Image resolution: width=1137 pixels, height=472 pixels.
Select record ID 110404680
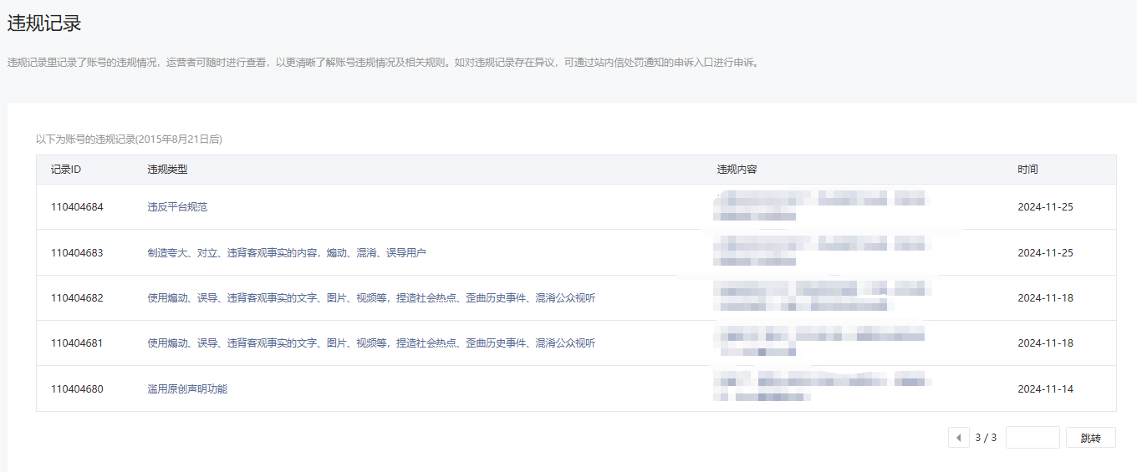tap(77, 389)
